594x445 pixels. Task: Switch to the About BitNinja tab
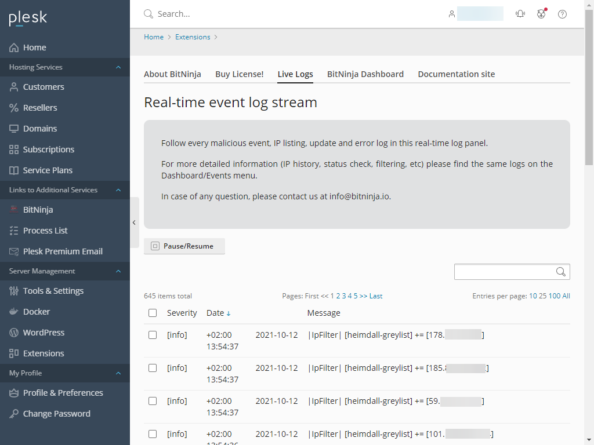tap(172, 74)
